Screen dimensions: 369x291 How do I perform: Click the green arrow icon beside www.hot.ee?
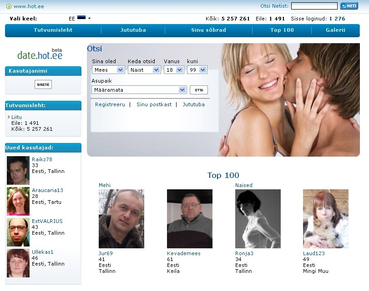(9, 6)
